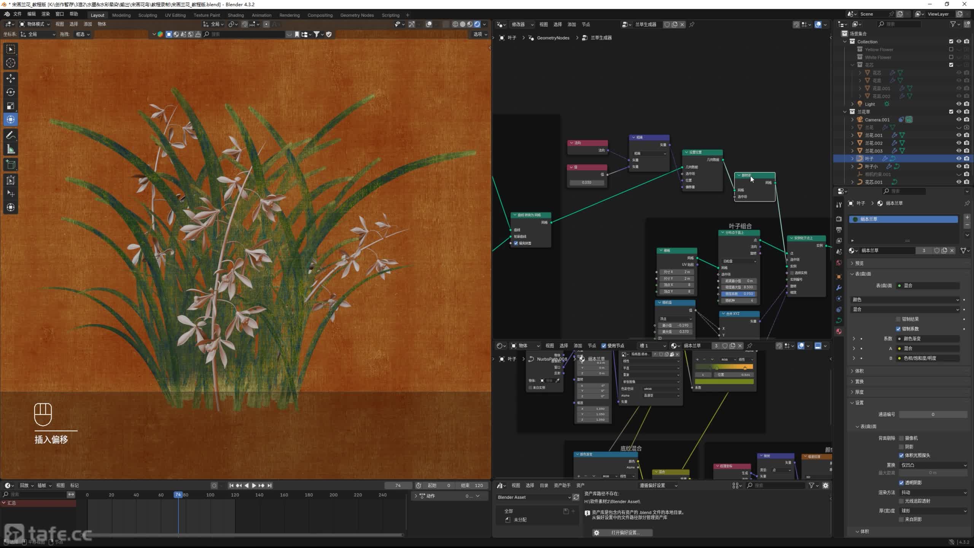The height and width of the screenshot is (548, 974).
Task: Open the 文件 menu
Action: tap(18, 14)
